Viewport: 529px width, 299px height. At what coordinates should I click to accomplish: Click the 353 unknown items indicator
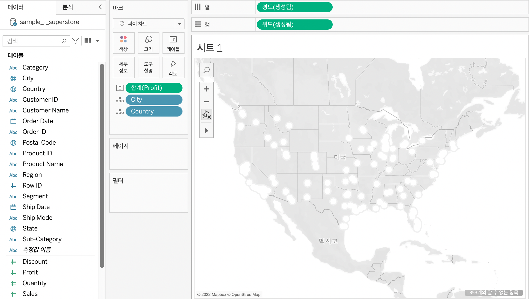[x=494, y=293]
